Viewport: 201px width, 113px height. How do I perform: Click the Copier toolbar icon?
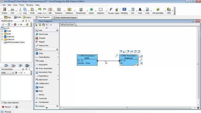point(117,11)
